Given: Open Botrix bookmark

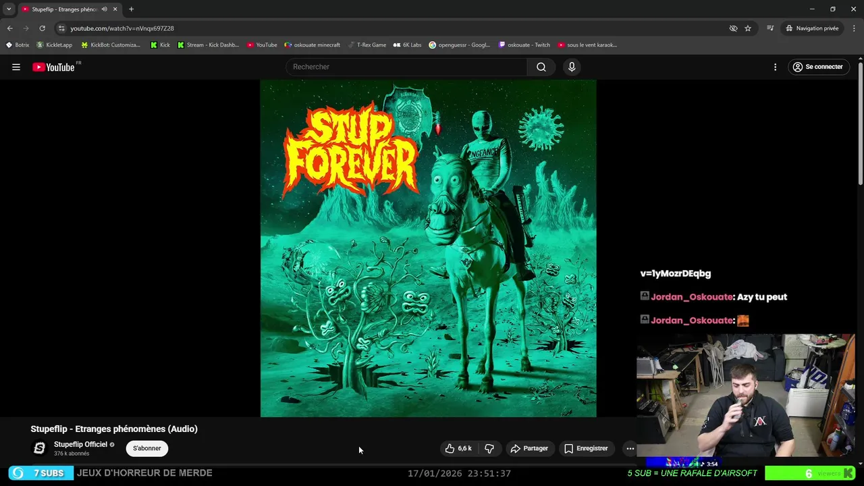Looking at the screenshot, I should pyautogui.click(x=18, y=45).
